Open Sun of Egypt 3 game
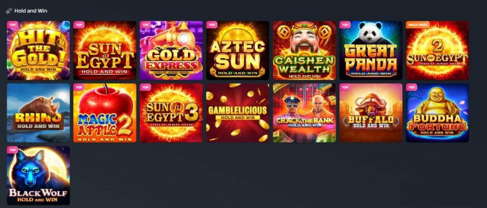 point(171,113)
